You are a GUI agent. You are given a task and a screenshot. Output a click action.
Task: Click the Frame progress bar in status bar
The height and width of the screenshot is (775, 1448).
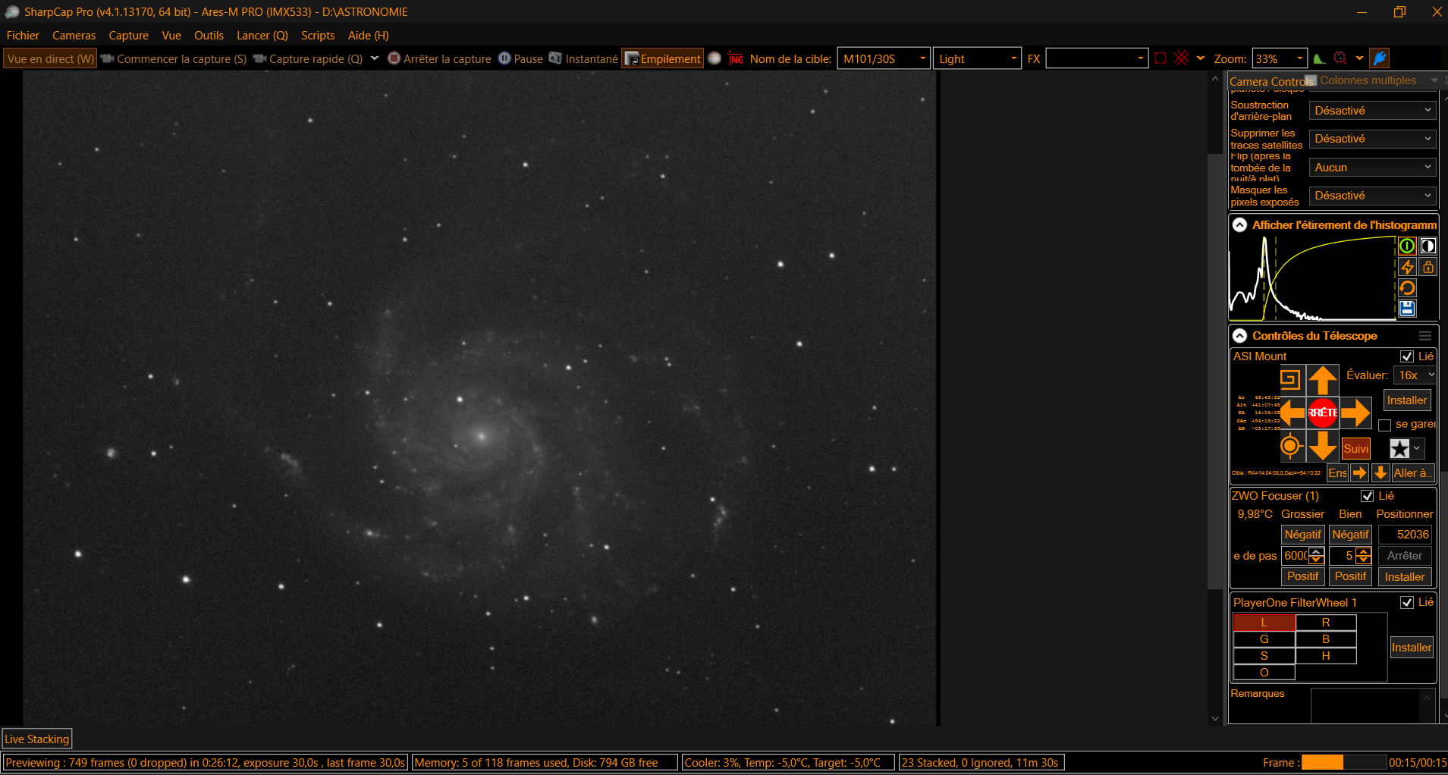coord(1343,762)
